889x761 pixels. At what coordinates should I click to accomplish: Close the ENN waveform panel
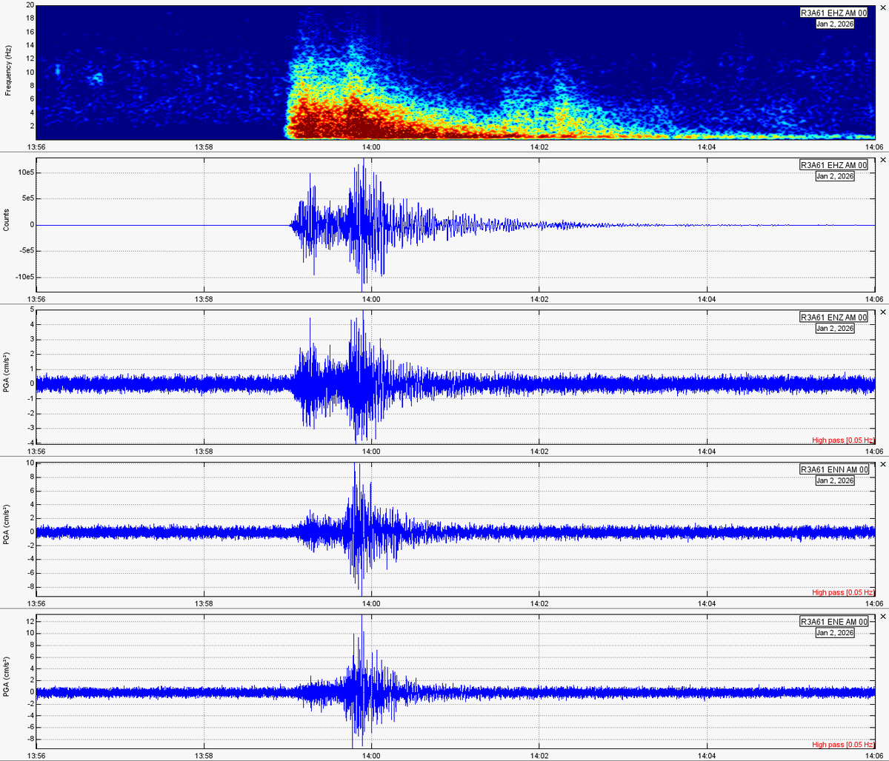pos(882,464)
